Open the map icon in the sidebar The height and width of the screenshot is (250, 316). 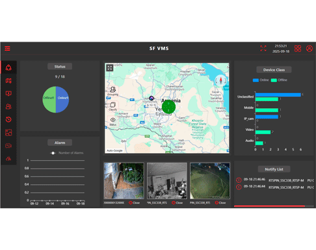pyautogui.click(x=8, y=81)
